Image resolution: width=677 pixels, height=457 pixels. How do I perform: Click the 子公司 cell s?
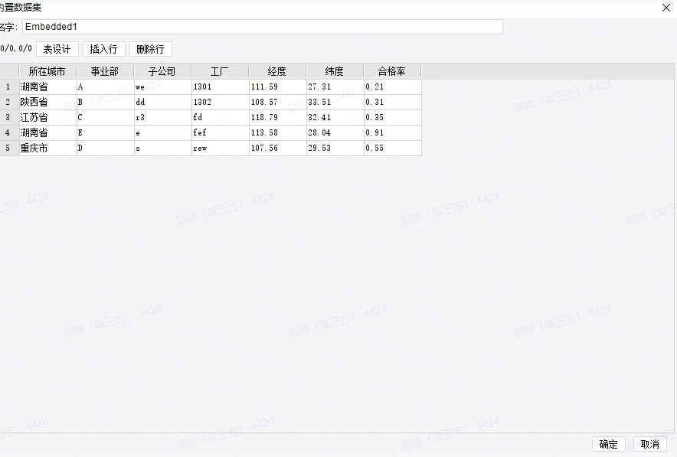coord(163,148)
